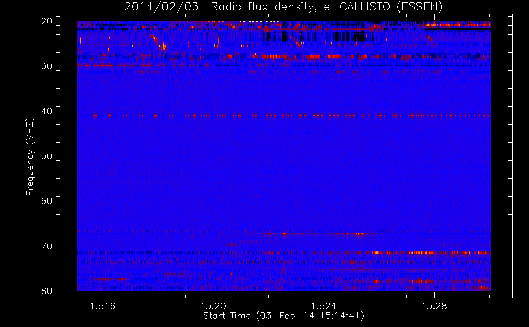
Task: Click the y-axis tick label '50'
Action: coord(47,156)
